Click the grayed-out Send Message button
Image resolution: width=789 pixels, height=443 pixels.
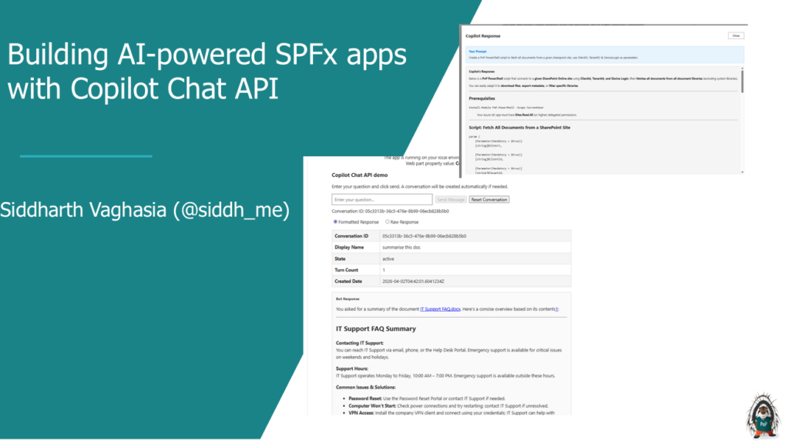(451, 199)
